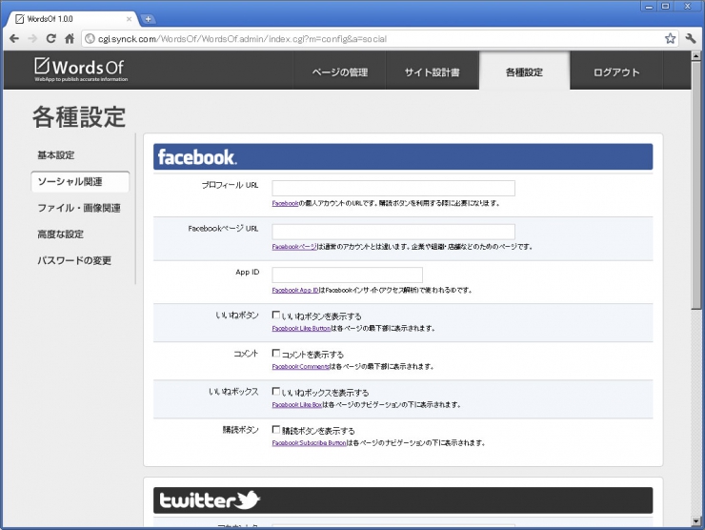Image resolution: width=705 pixels, height=530 pixels.
Task: Select ソーシャル関連 sidebar item
Action: click(80, 182)
